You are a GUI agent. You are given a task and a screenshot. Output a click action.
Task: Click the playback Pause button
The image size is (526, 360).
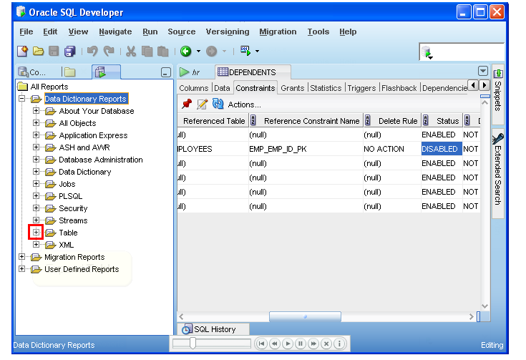[x=301, y=344]
